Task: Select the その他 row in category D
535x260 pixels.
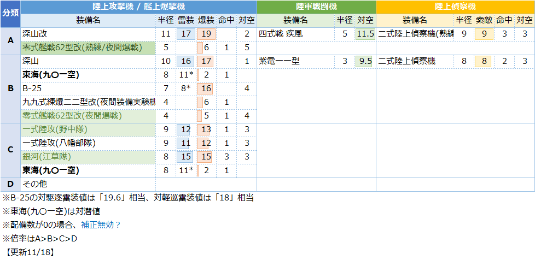Action: [88, 184]
